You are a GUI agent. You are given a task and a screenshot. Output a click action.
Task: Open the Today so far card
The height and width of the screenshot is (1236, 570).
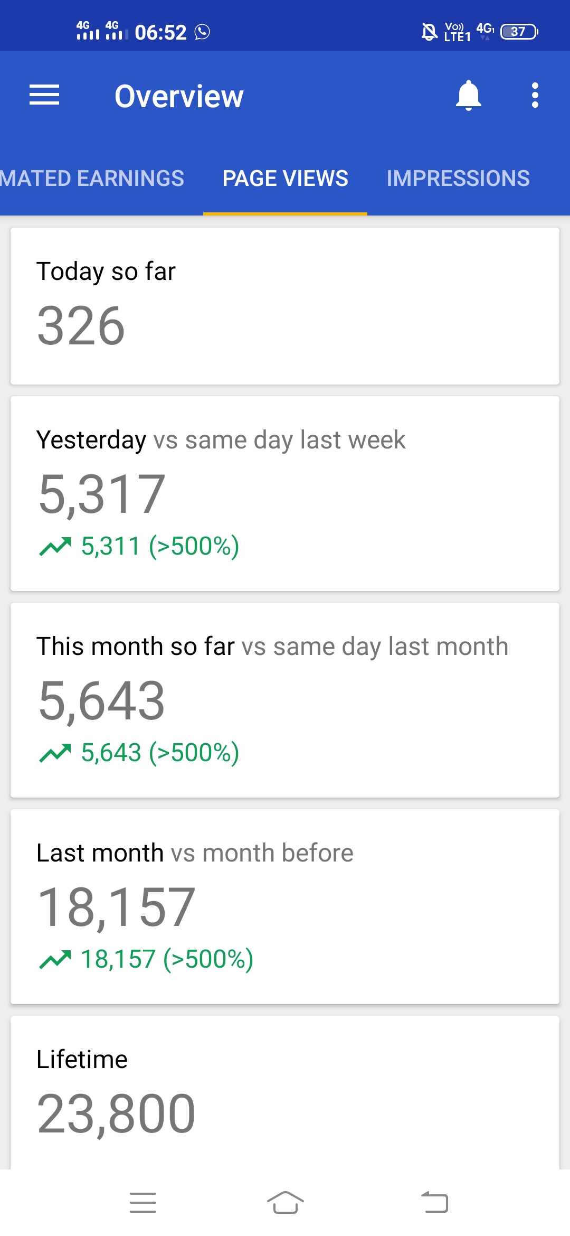tap(285, 306)
